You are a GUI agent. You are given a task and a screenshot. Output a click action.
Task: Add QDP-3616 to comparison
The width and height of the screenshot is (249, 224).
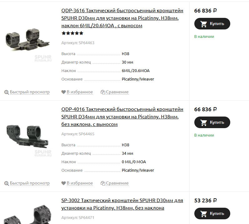(x=117, y=92)
